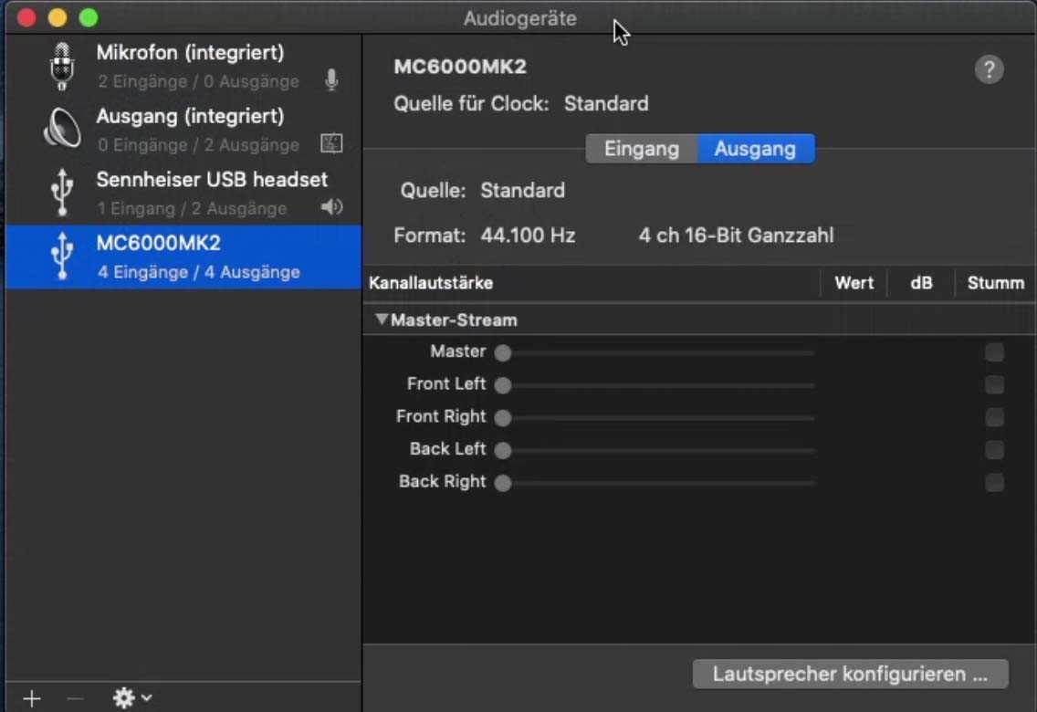This screenshot has height=712, width=1037.
Task: Open the gear actions dropdown menu
Action: click(x=131, y=698)
